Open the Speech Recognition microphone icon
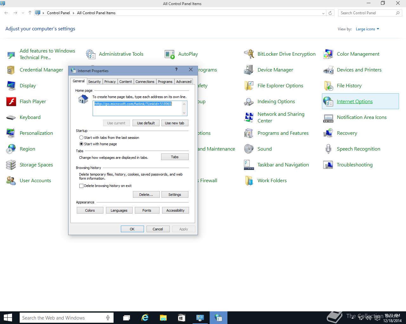The image size is (406, 324). pyautogui.click(x=328, y=149)
